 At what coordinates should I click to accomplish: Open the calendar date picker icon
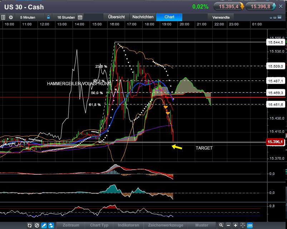80,18
